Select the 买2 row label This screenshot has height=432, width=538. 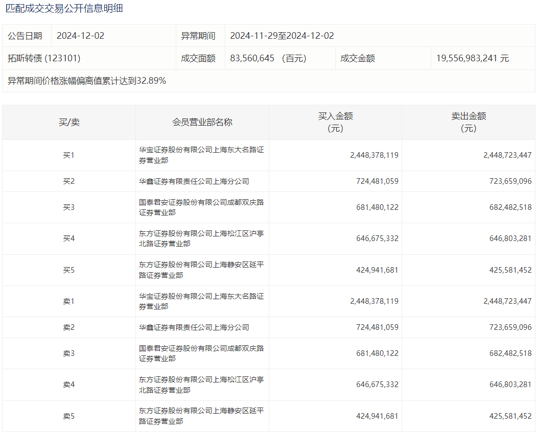(68, 181)
